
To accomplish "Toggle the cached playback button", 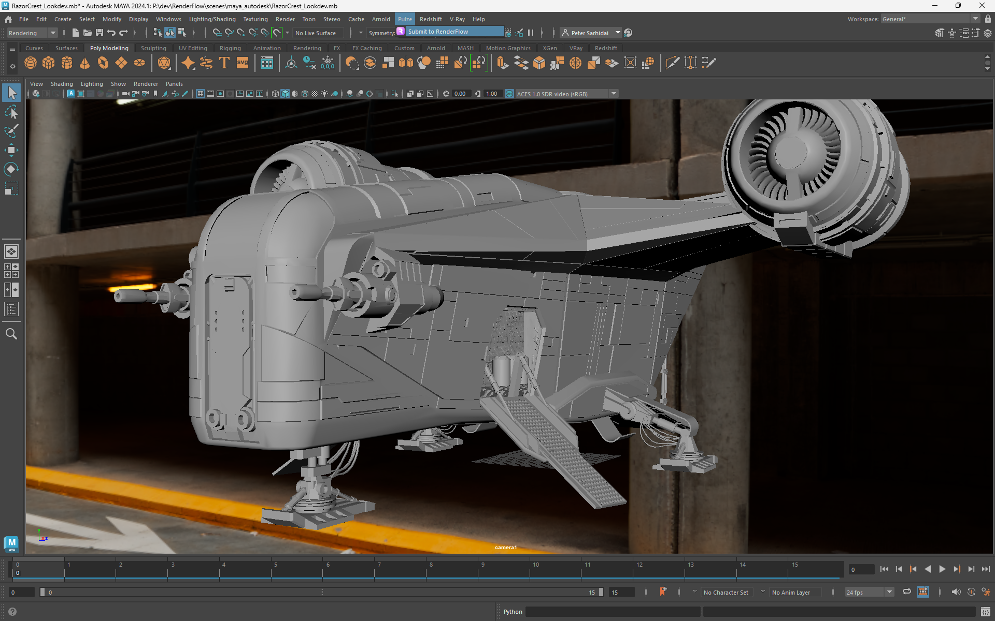I will (x=923, y=592).
